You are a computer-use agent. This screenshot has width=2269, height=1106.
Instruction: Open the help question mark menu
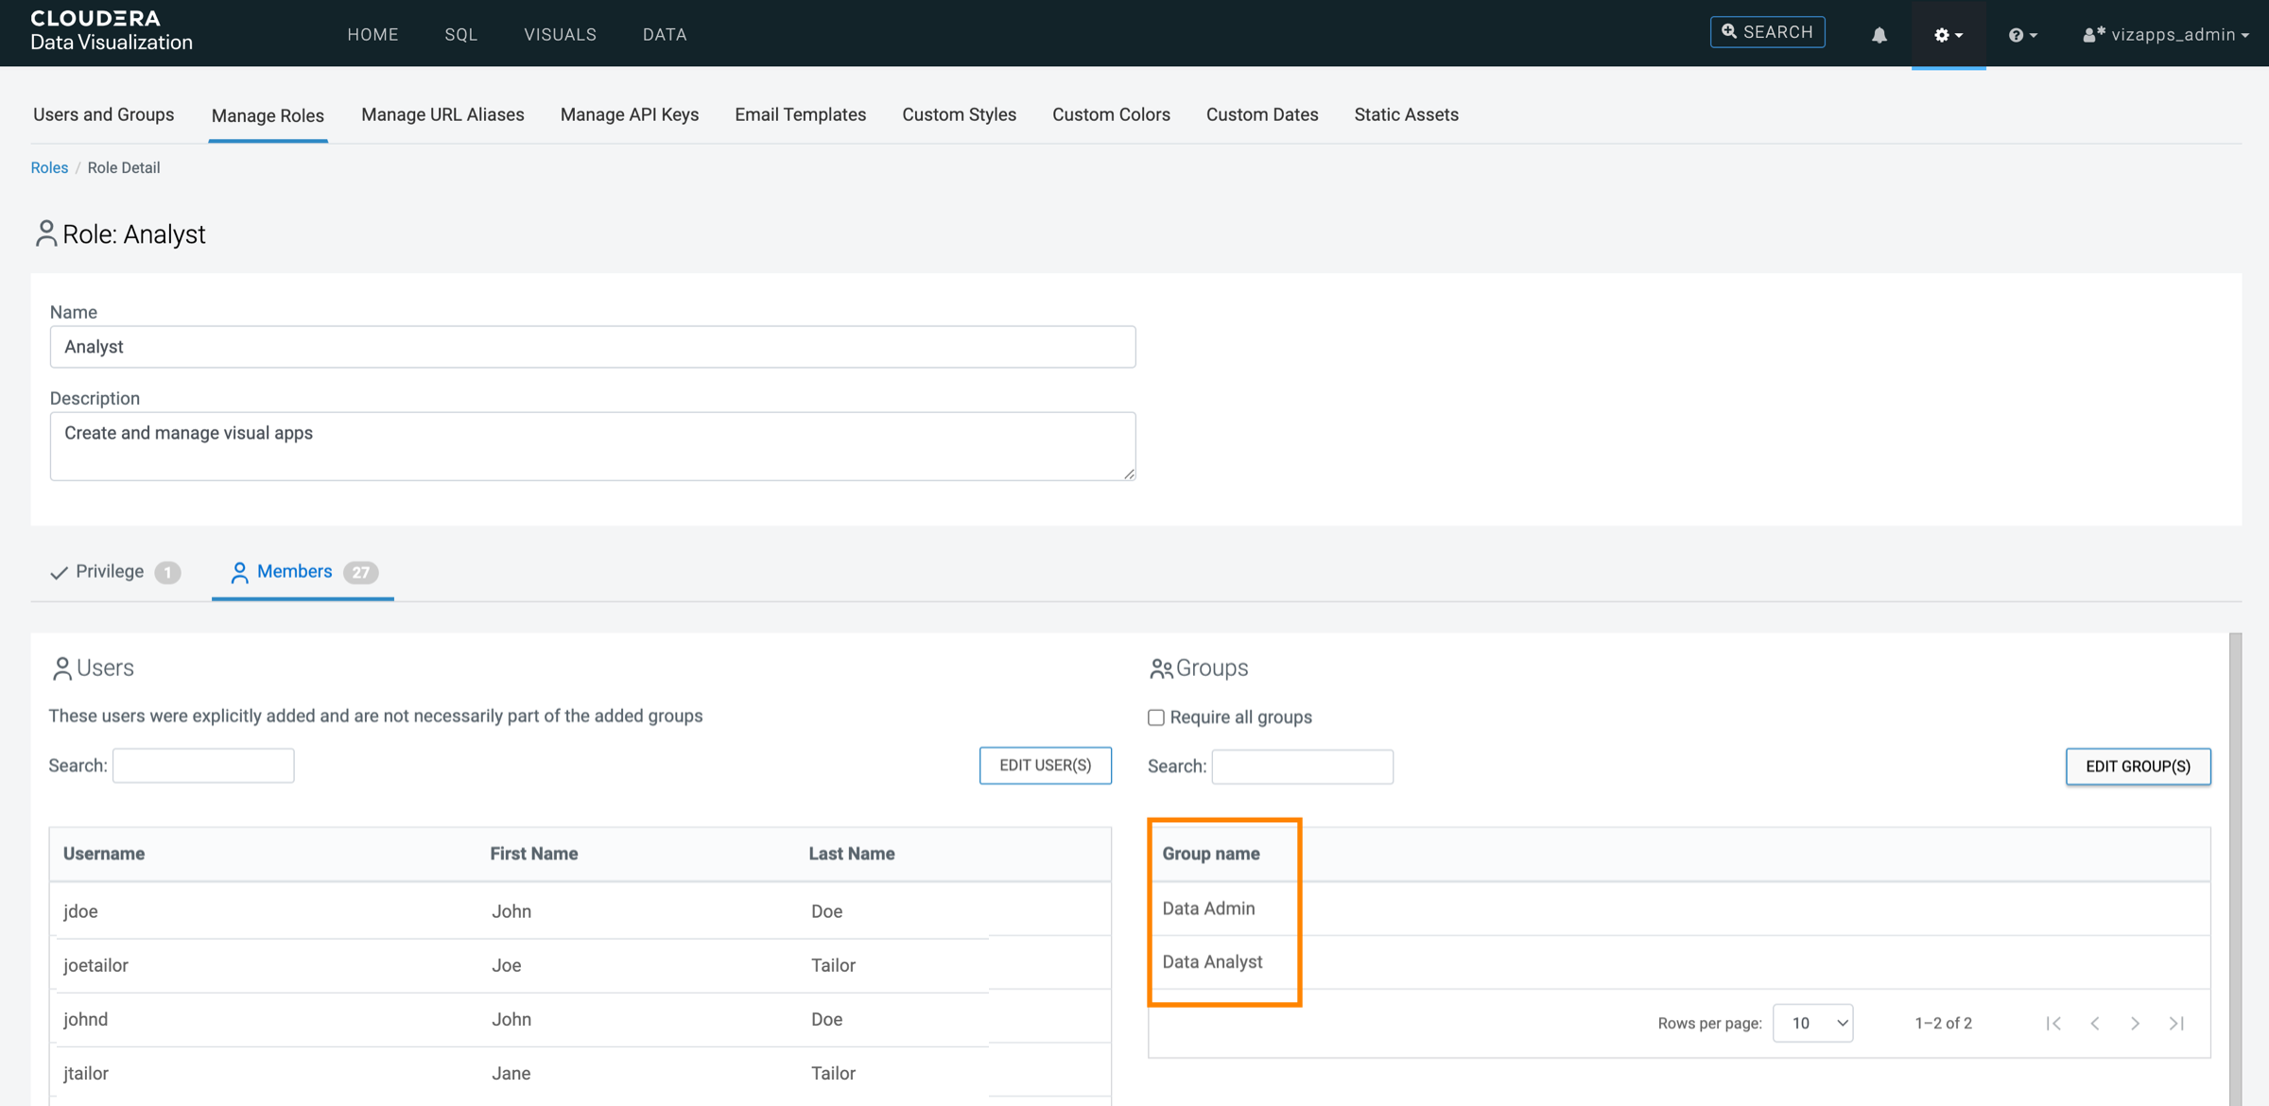tap(2022, 34)
